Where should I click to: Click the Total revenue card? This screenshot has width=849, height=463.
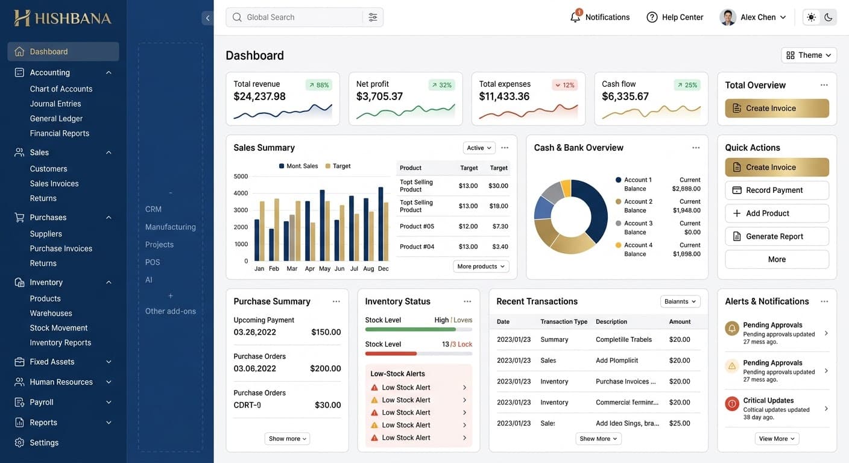(283, 99)
